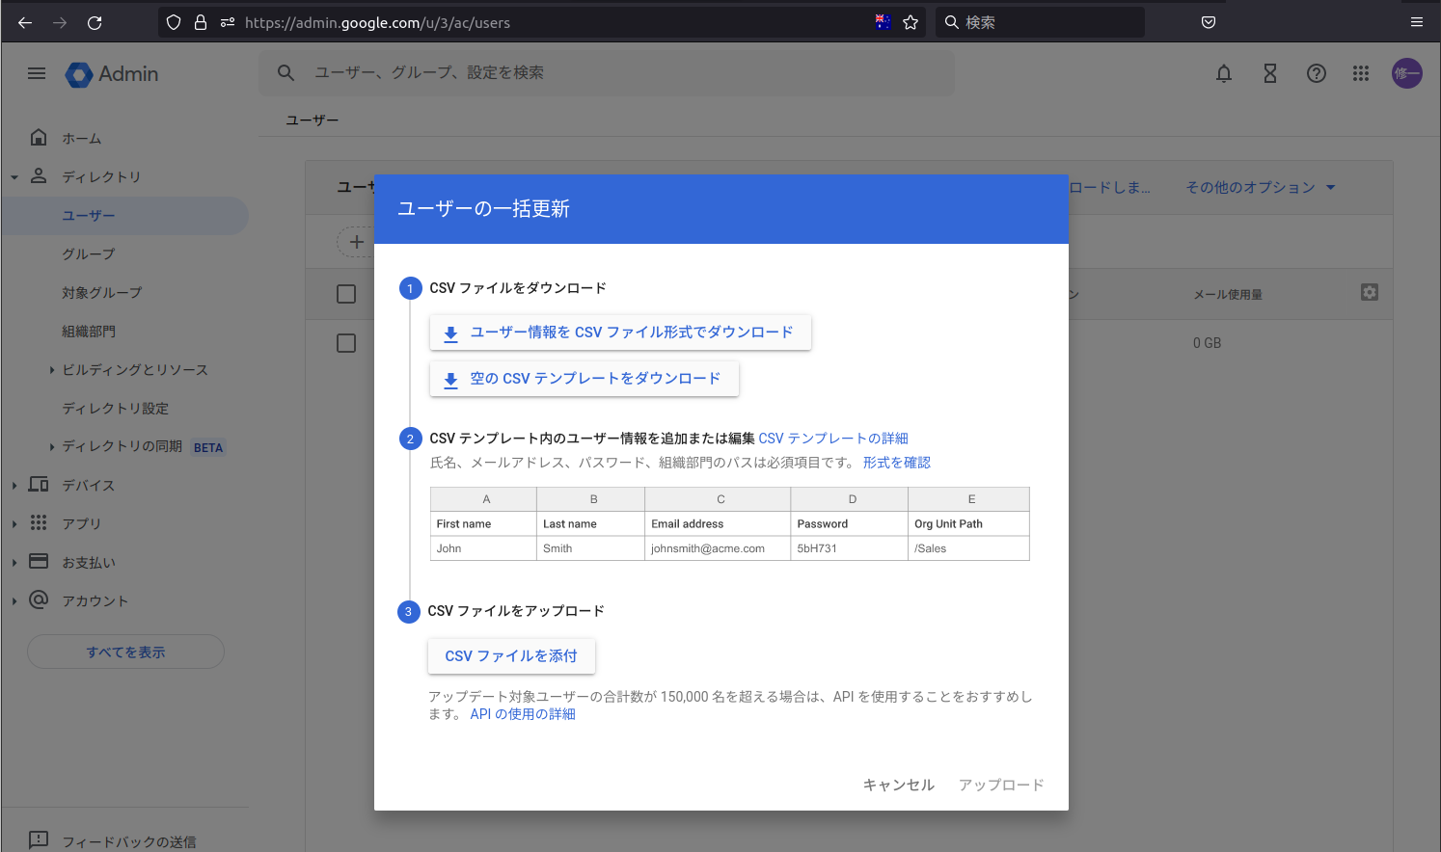Bookmark this page with the star icon
1441x852 pixels.
pyautogui.click(x=910, y=22)
